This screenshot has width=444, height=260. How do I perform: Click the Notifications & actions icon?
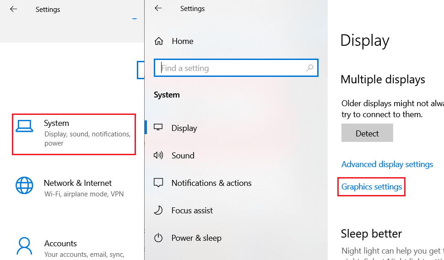pyautogui.click(x=158, y=183)
